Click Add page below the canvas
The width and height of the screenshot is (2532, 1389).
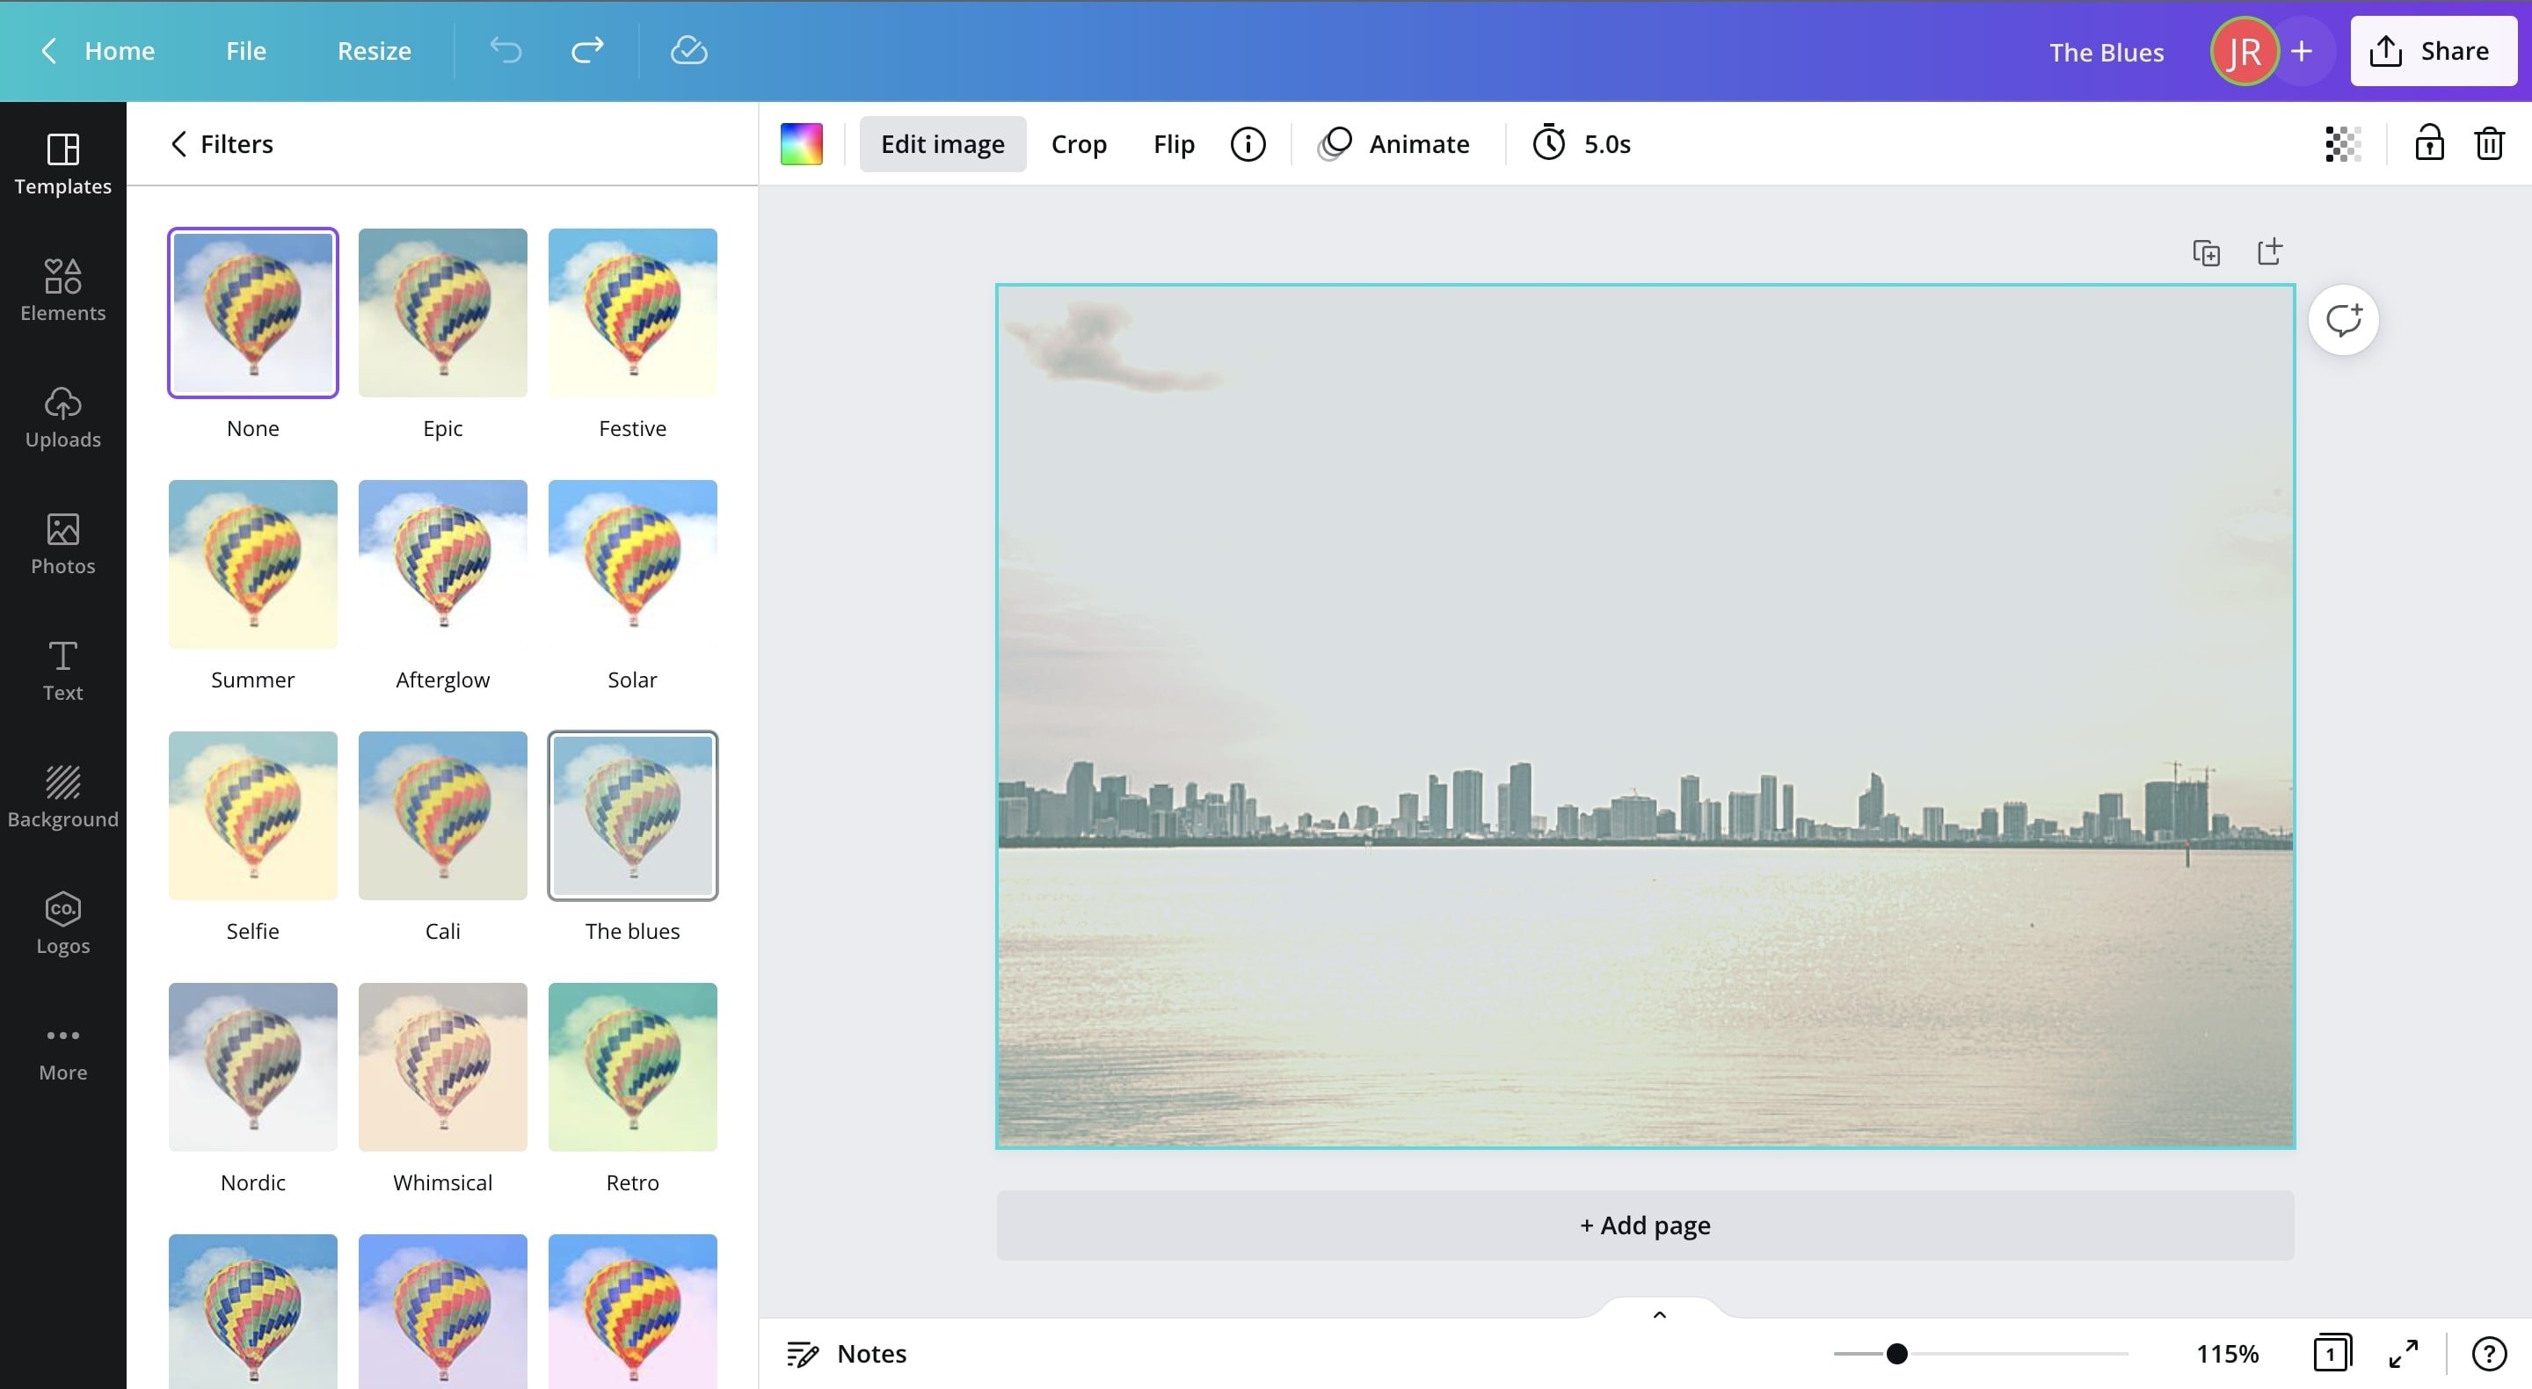(x=1644, y=1225)
